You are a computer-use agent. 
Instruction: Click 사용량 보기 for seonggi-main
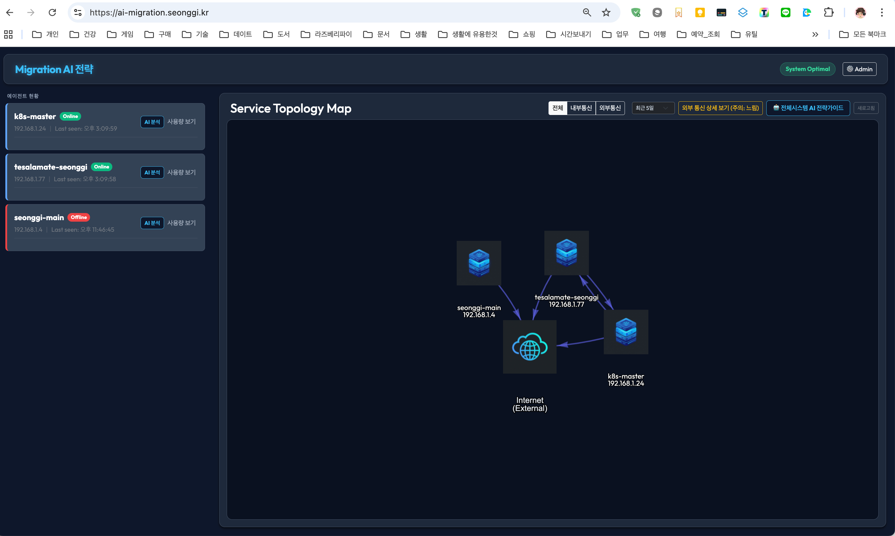click(x=181, y=223)
